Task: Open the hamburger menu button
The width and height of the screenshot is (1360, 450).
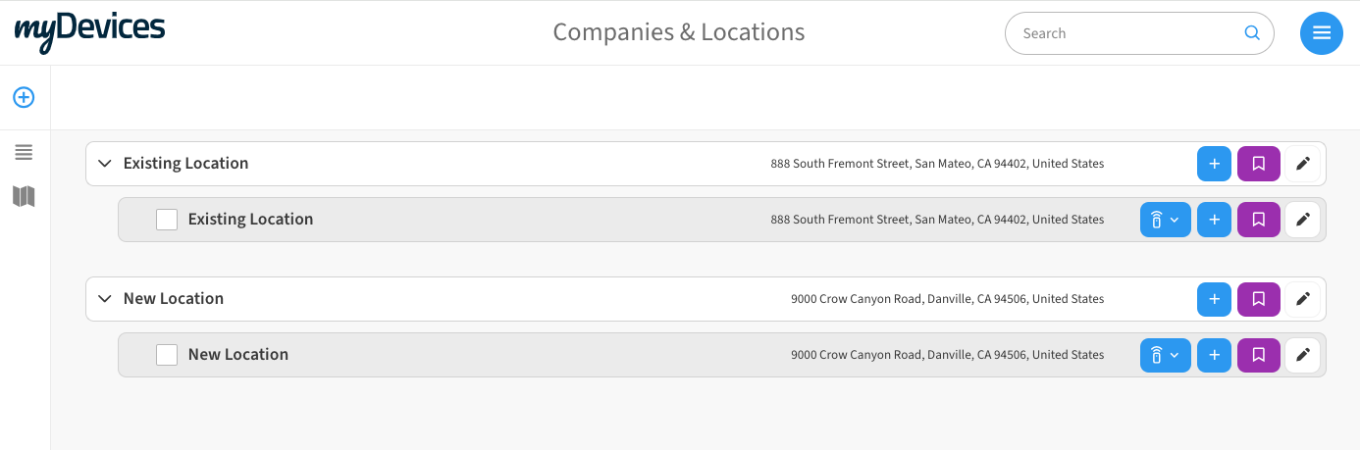Action: click(x=1321, y=33)
